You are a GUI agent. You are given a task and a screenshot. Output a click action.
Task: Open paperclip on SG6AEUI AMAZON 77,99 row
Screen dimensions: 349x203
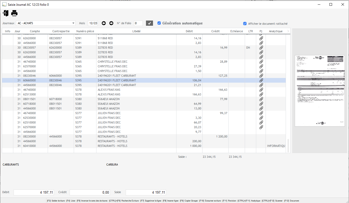click(261, 99)
